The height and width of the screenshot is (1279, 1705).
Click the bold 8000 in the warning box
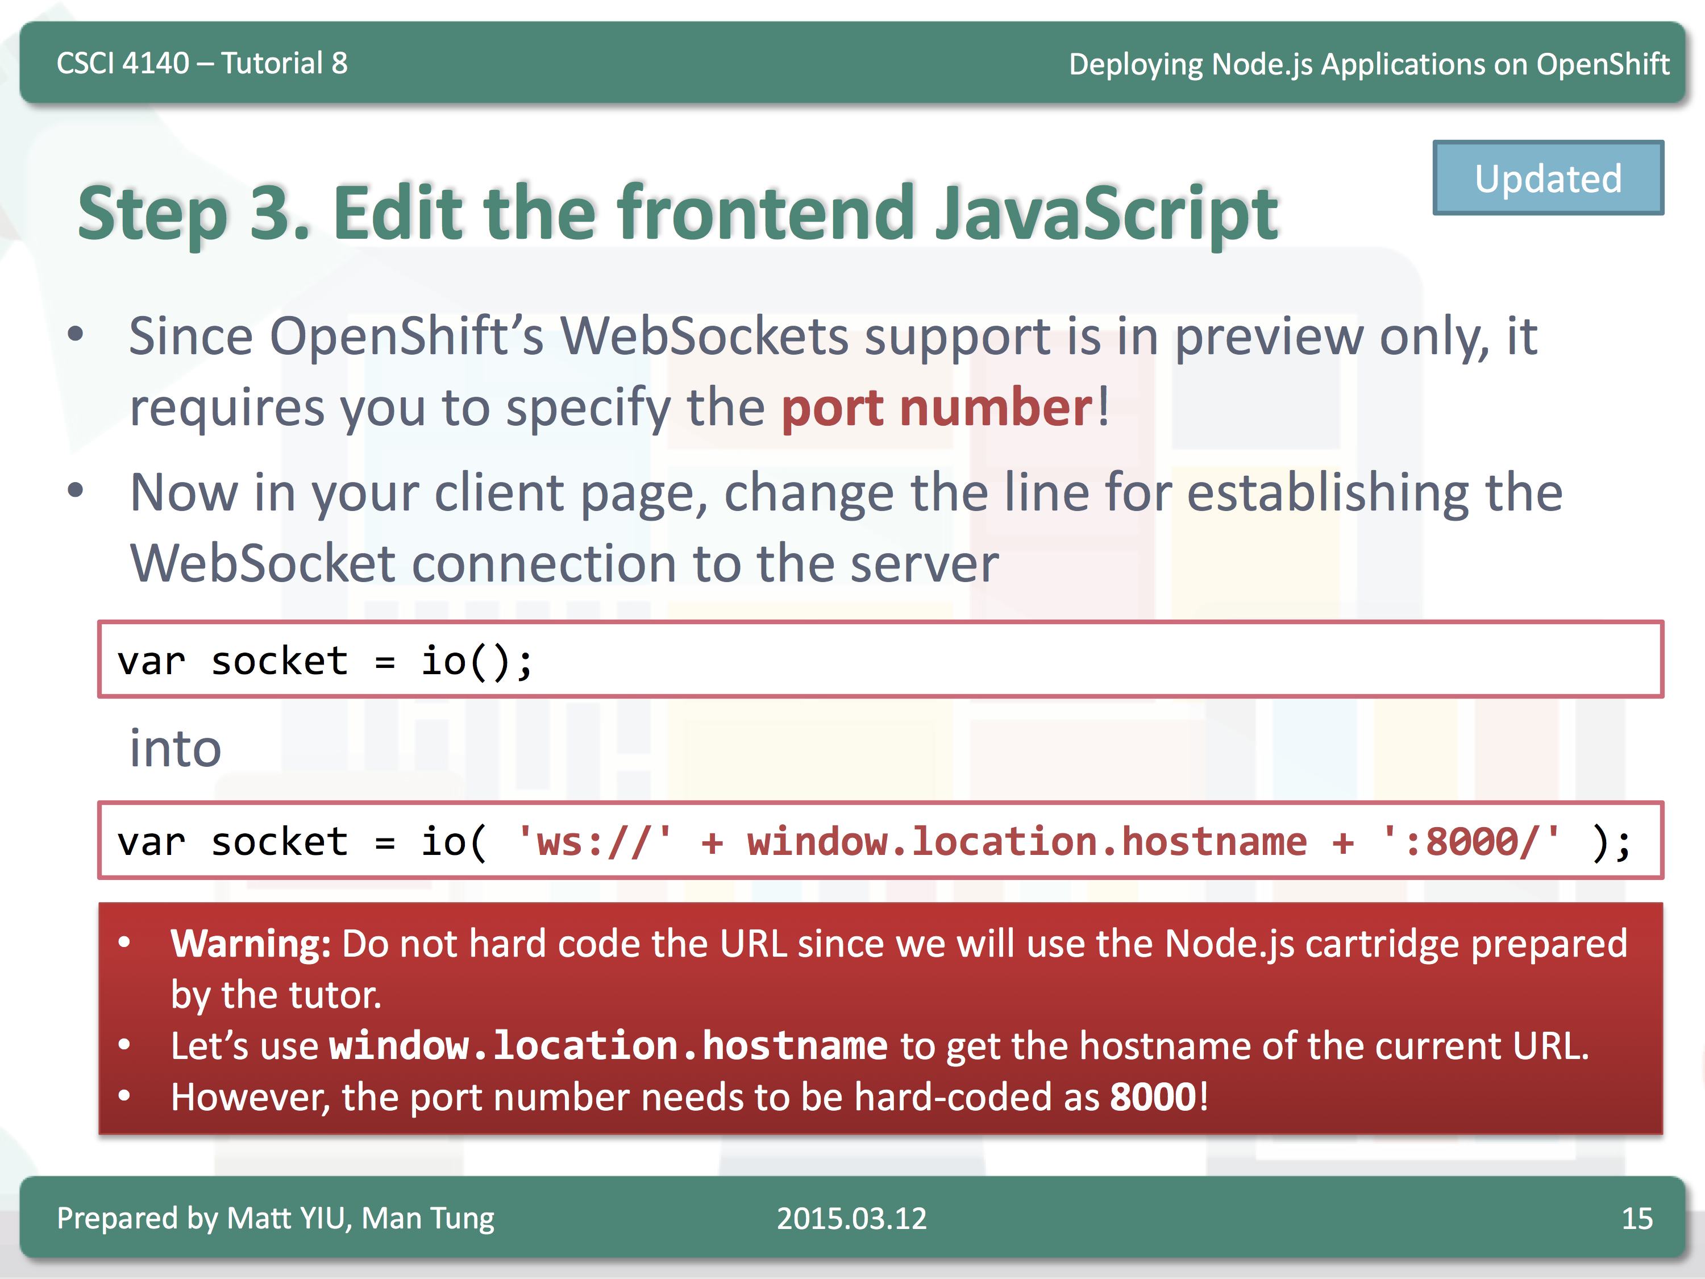1153,1097
